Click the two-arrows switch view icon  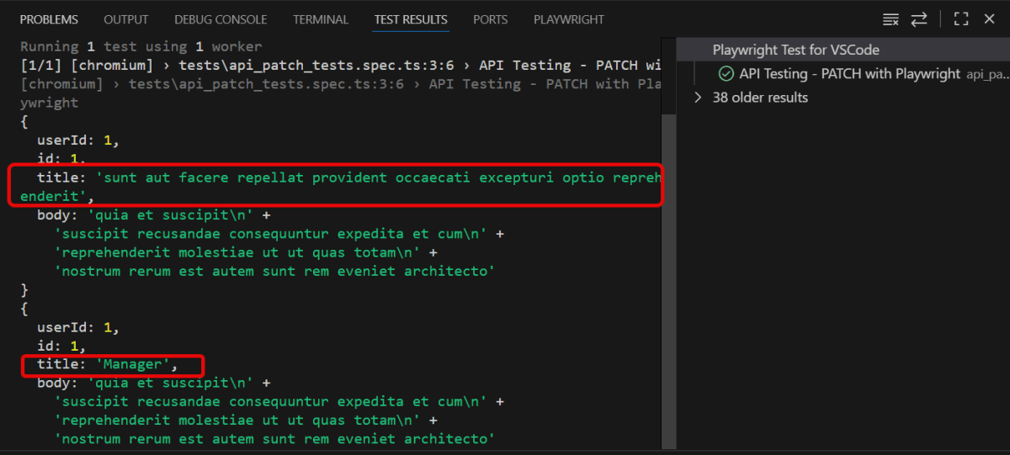pos(919,19)
